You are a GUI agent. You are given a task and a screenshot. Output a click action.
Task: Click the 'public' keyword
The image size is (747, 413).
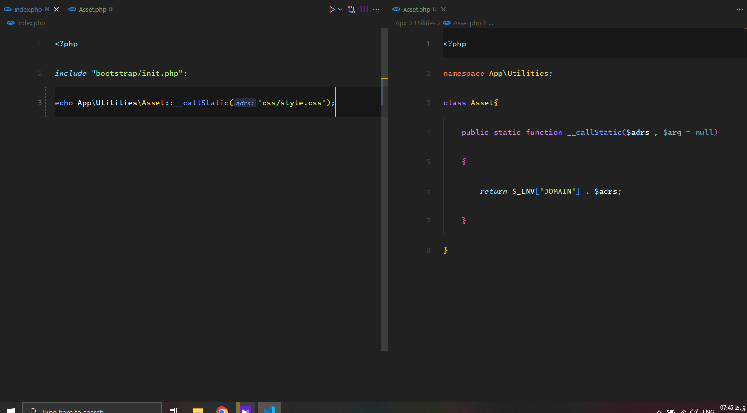click(475, 132)
